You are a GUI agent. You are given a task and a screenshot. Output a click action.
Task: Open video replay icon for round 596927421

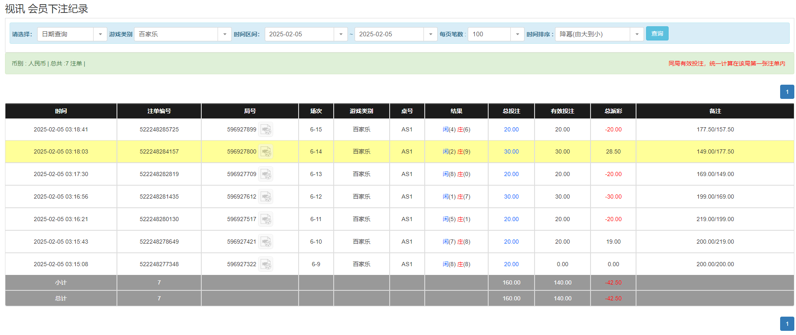click(x=266, y=242)
